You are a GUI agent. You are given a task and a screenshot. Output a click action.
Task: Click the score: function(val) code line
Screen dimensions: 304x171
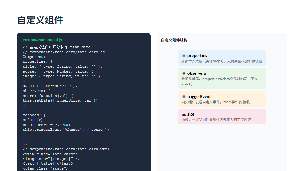[x=48, y=96]
